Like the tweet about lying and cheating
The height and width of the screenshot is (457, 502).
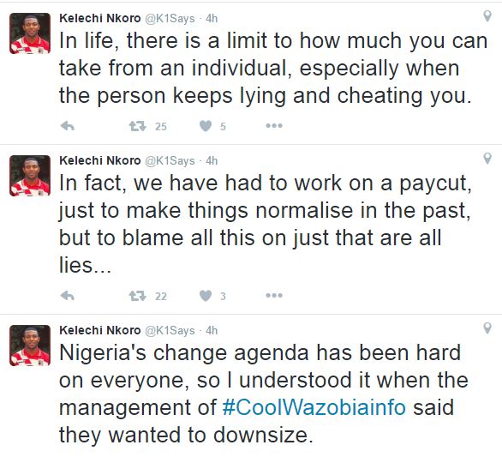point(206,126)
